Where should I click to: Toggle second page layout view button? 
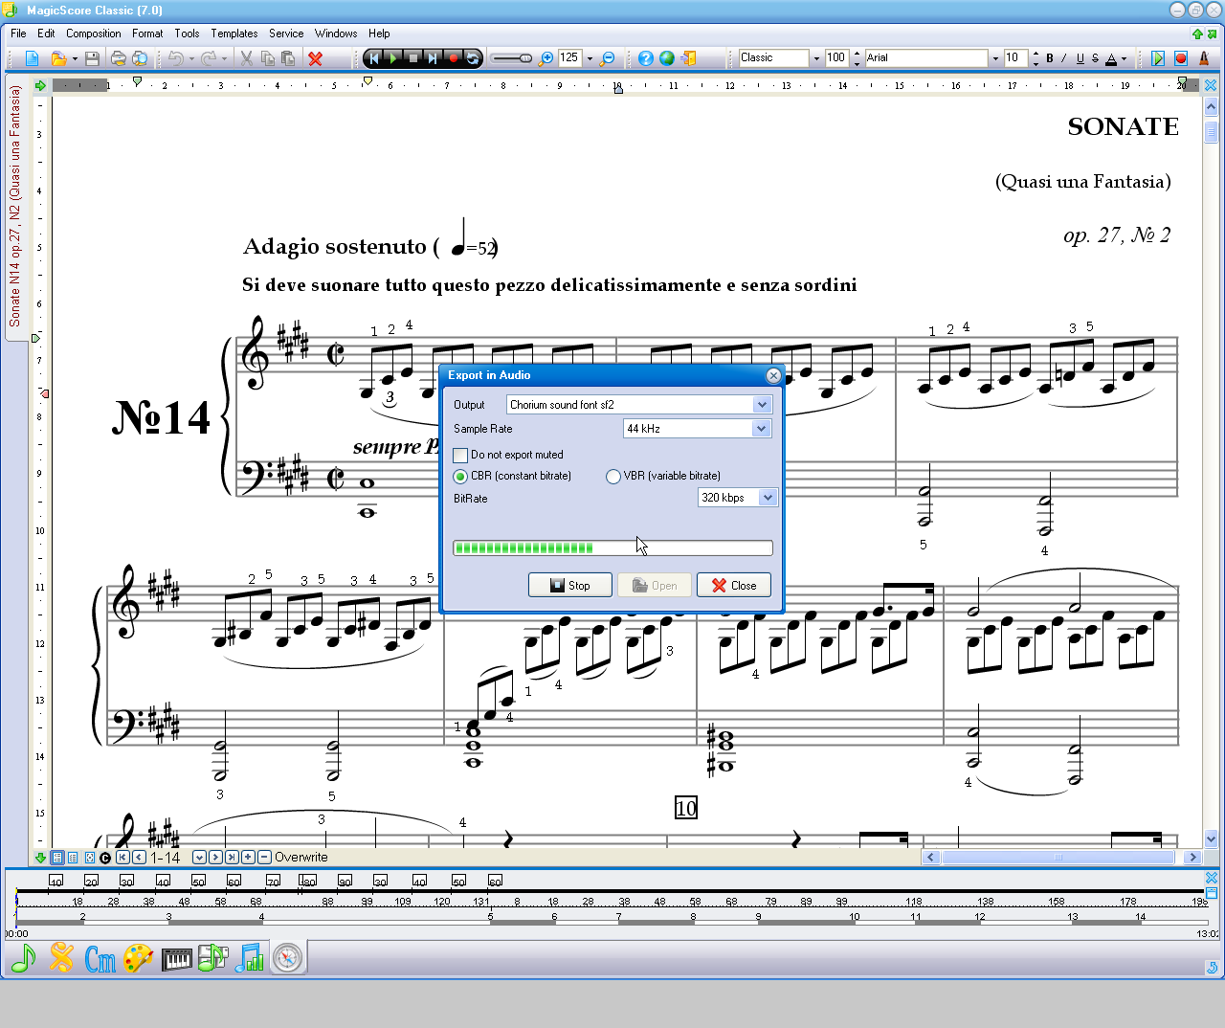coord(73,858)
